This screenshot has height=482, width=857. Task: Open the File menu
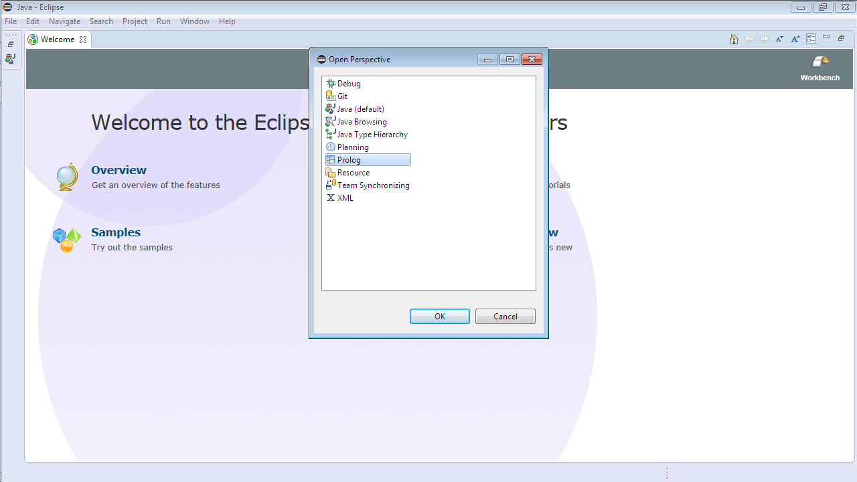(x=11, y=21)
